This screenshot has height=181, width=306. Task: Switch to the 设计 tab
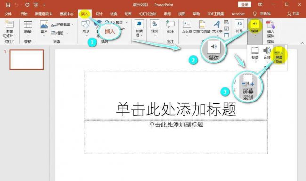[99, 14]
